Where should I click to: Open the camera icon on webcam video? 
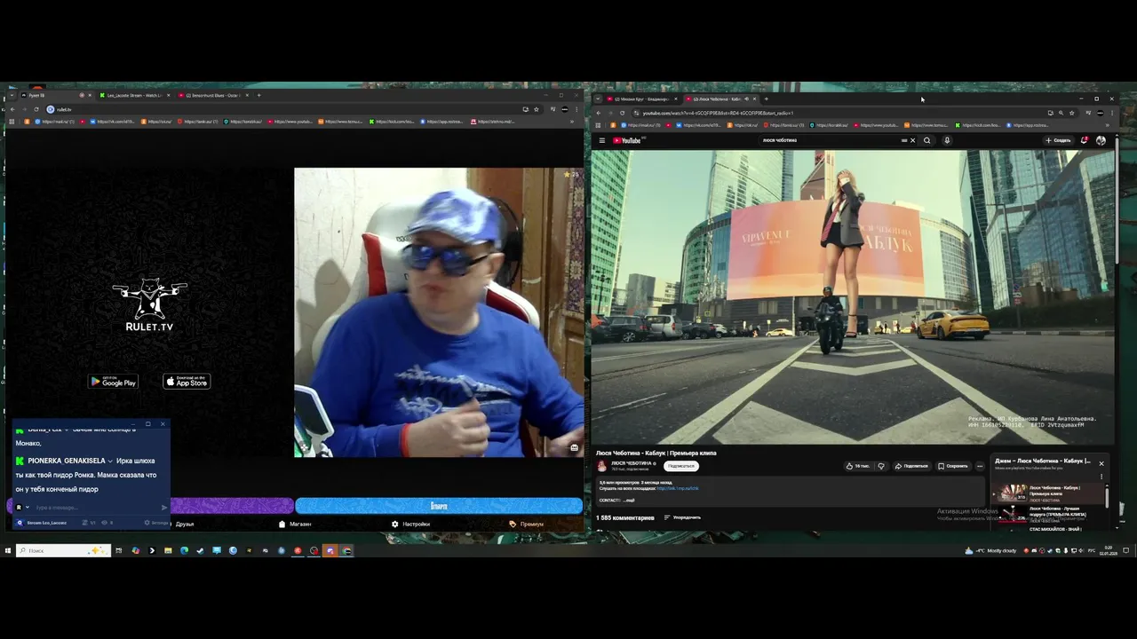point(575,448)
